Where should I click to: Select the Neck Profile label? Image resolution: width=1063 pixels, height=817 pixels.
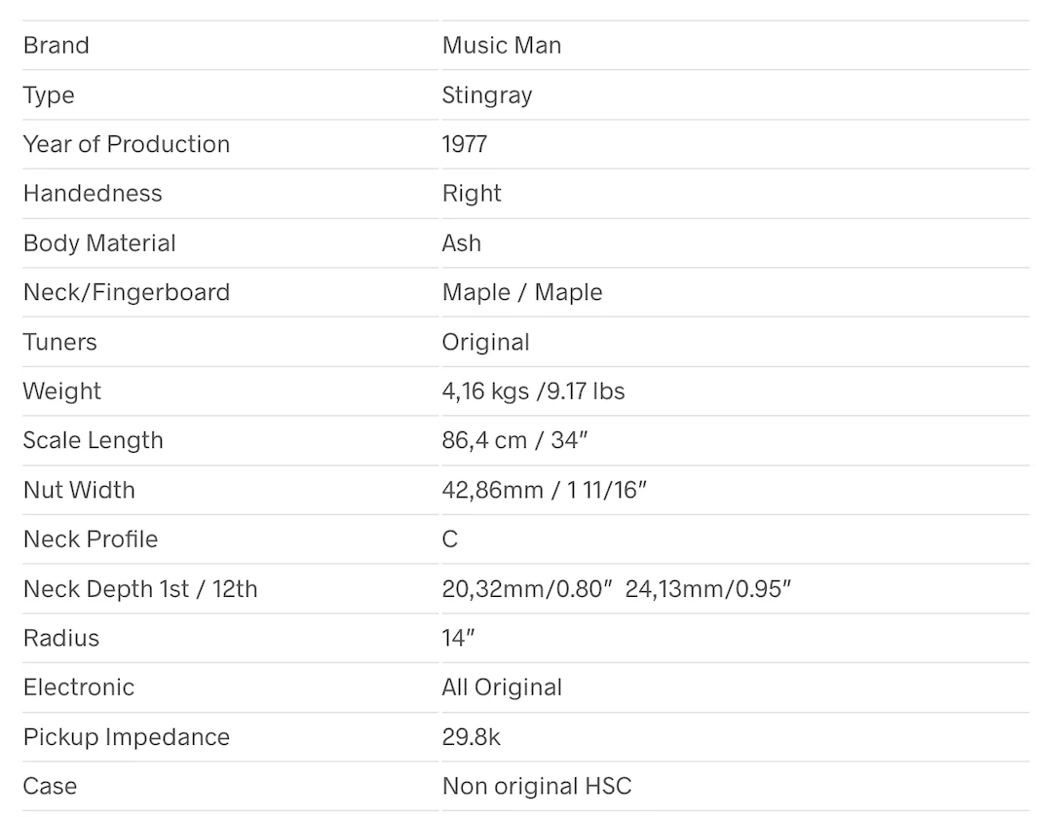[91, 539]
